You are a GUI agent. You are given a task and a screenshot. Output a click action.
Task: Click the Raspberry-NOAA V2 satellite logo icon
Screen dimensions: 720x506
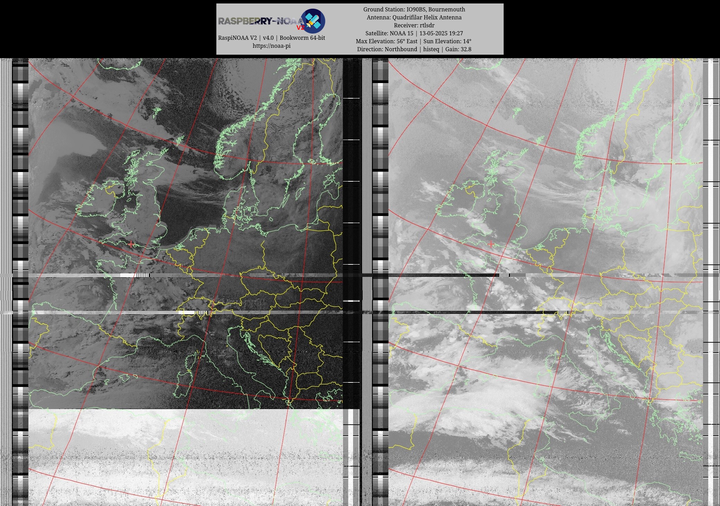[x=313, y=21]
